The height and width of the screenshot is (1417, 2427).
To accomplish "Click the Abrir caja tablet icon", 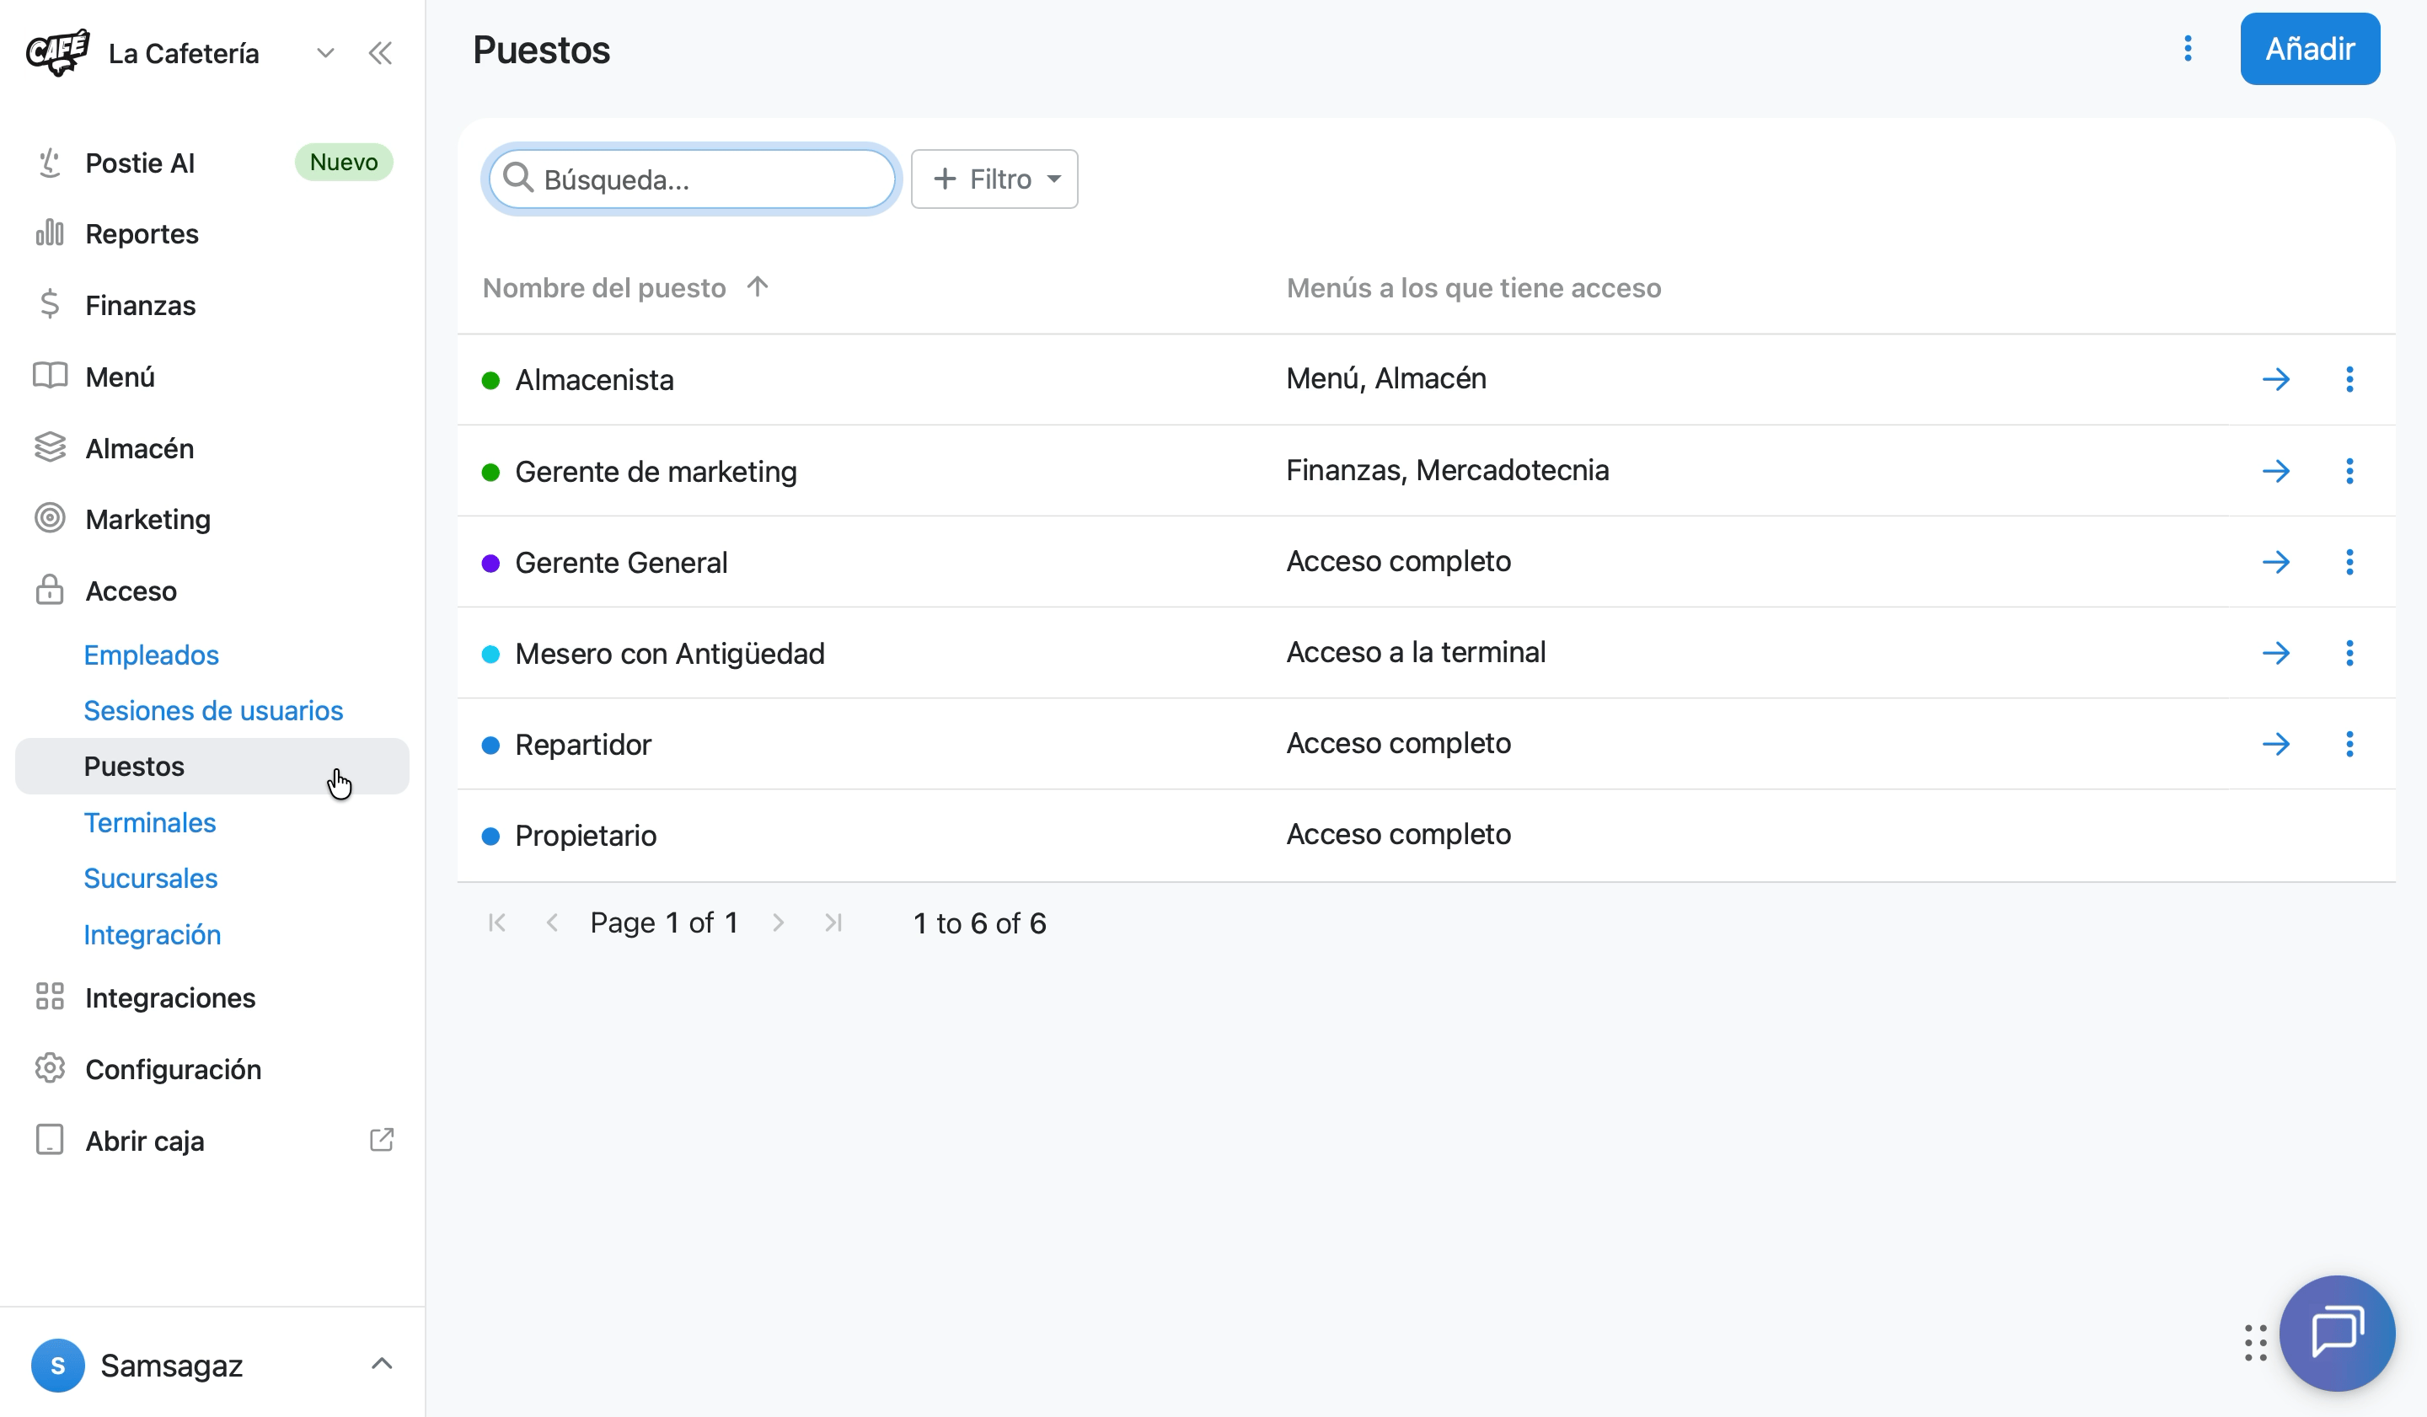I will (x=50, y=1140).
